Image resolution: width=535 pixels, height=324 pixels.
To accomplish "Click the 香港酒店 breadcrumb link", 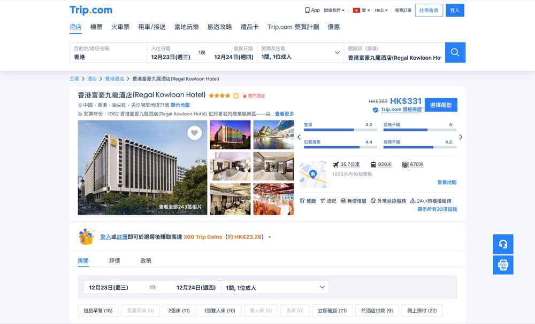I will click(114, 79).
